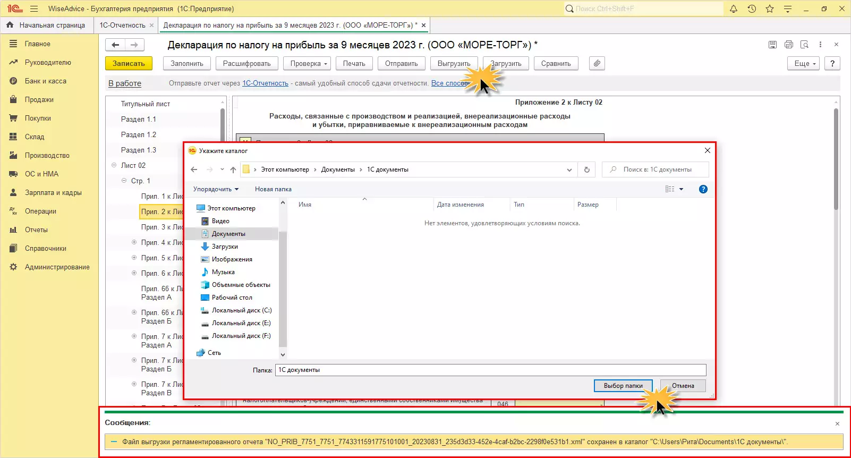Confirm with the Выбор папки button

pos(623,386)
